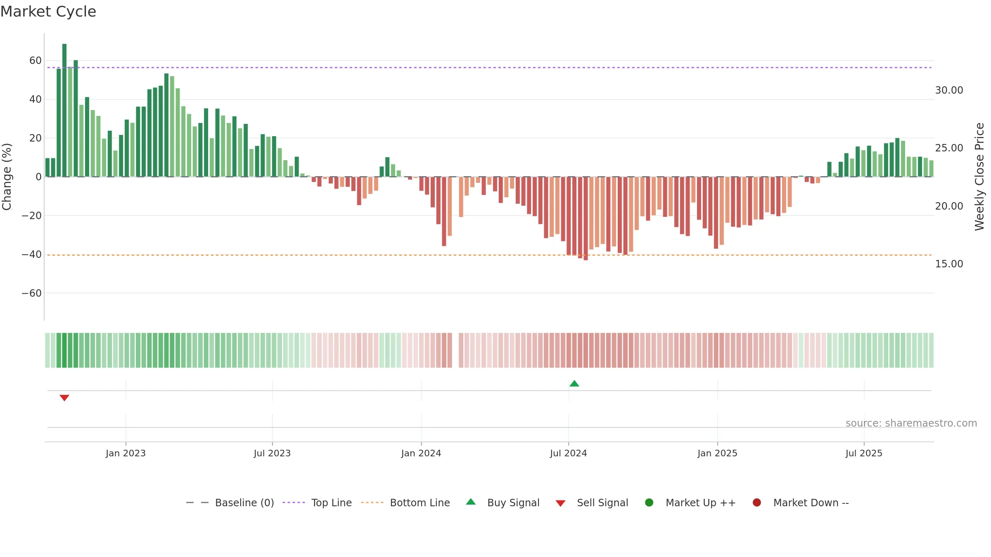
Task: Click the dark red circle icon in the legend
Action: click(757, 503)
